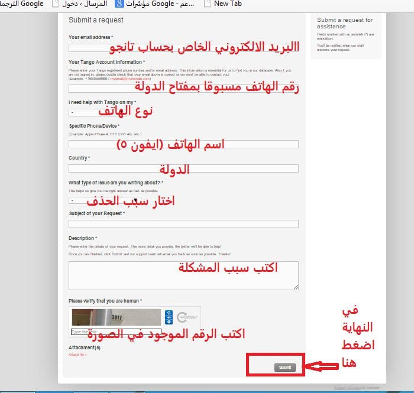Click the 'Country' field label
The width and height of the screenshot is (414, 393).
pyautogui.click(x=79, y=158)
